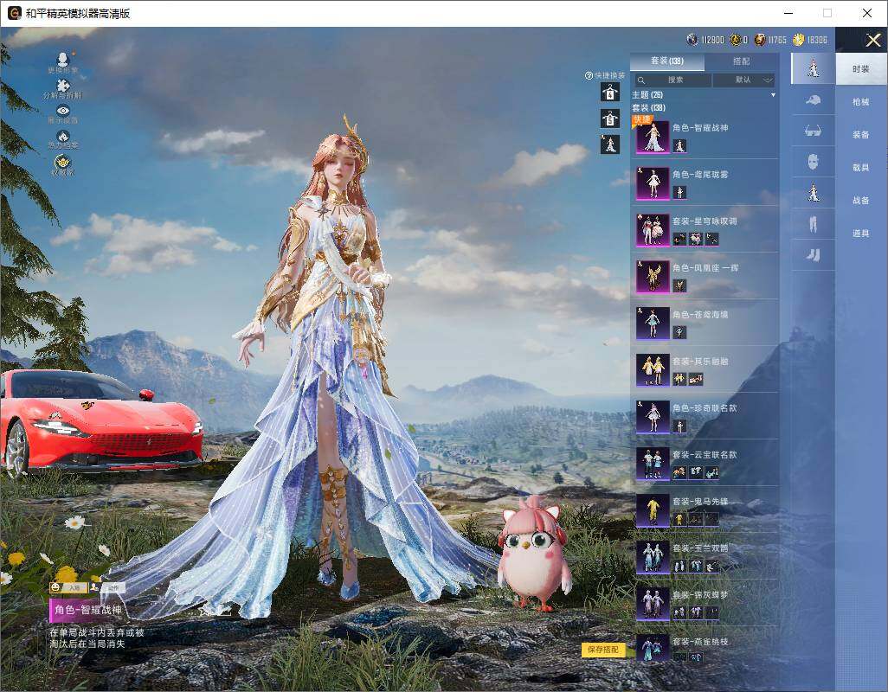Click the small part icon under 角色-鸢尾珑雾
Viewport: 888px width, 692px height.
tap(679, 193)
